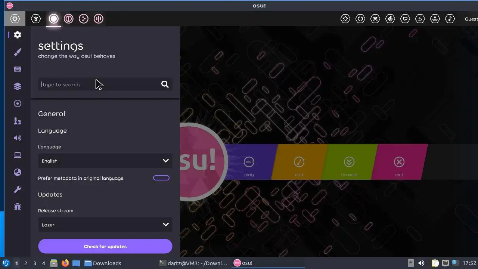Click the osu! taskbar window item
Viewport: 478px width, 269px height.
tap(268, 263)
